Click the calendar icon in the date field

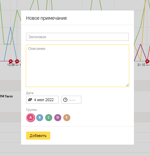tap(30, 100)
